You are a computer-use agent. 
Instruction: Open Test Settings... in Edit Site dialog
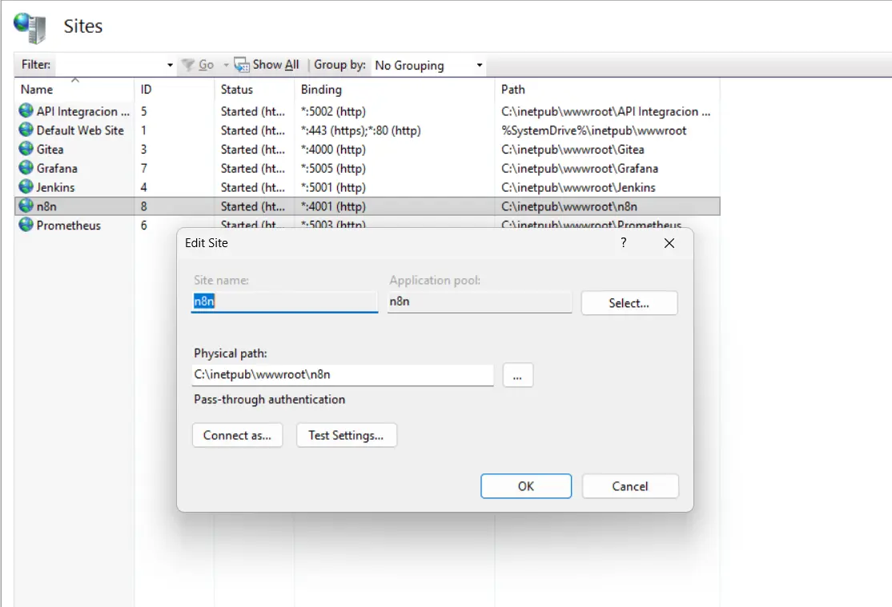pyautogui.click(x=346, y=435)
